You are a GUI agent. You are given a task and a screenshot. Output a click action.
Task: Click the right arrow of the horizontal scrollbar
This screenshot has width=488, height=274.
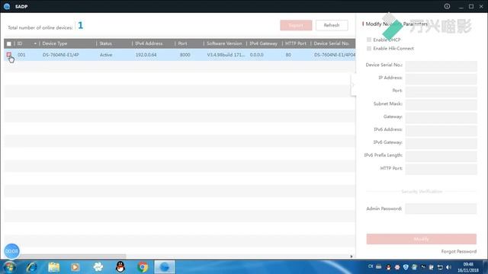pyautogui.click(x=352, y=256)
